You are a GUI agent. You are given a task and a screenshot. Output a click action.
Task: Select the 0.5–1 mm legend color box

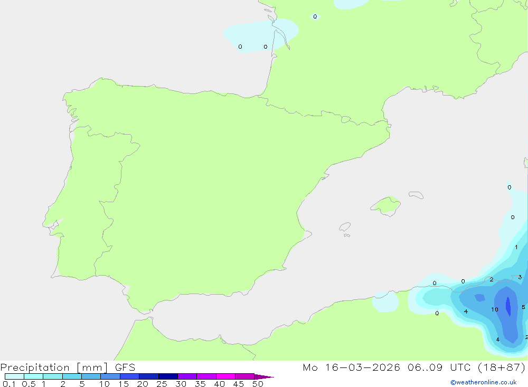coord(33,376)
